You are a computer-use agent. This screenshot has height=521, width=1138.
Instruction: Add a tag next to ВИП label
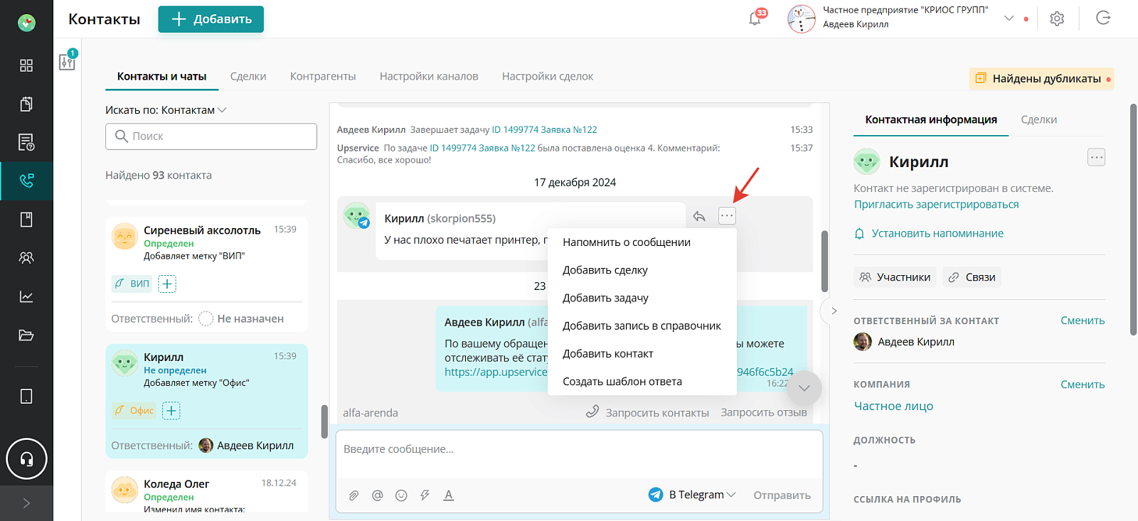point(167,284)
